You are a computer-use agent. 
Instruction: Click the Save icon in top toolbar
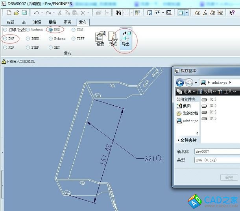[24, 13]
